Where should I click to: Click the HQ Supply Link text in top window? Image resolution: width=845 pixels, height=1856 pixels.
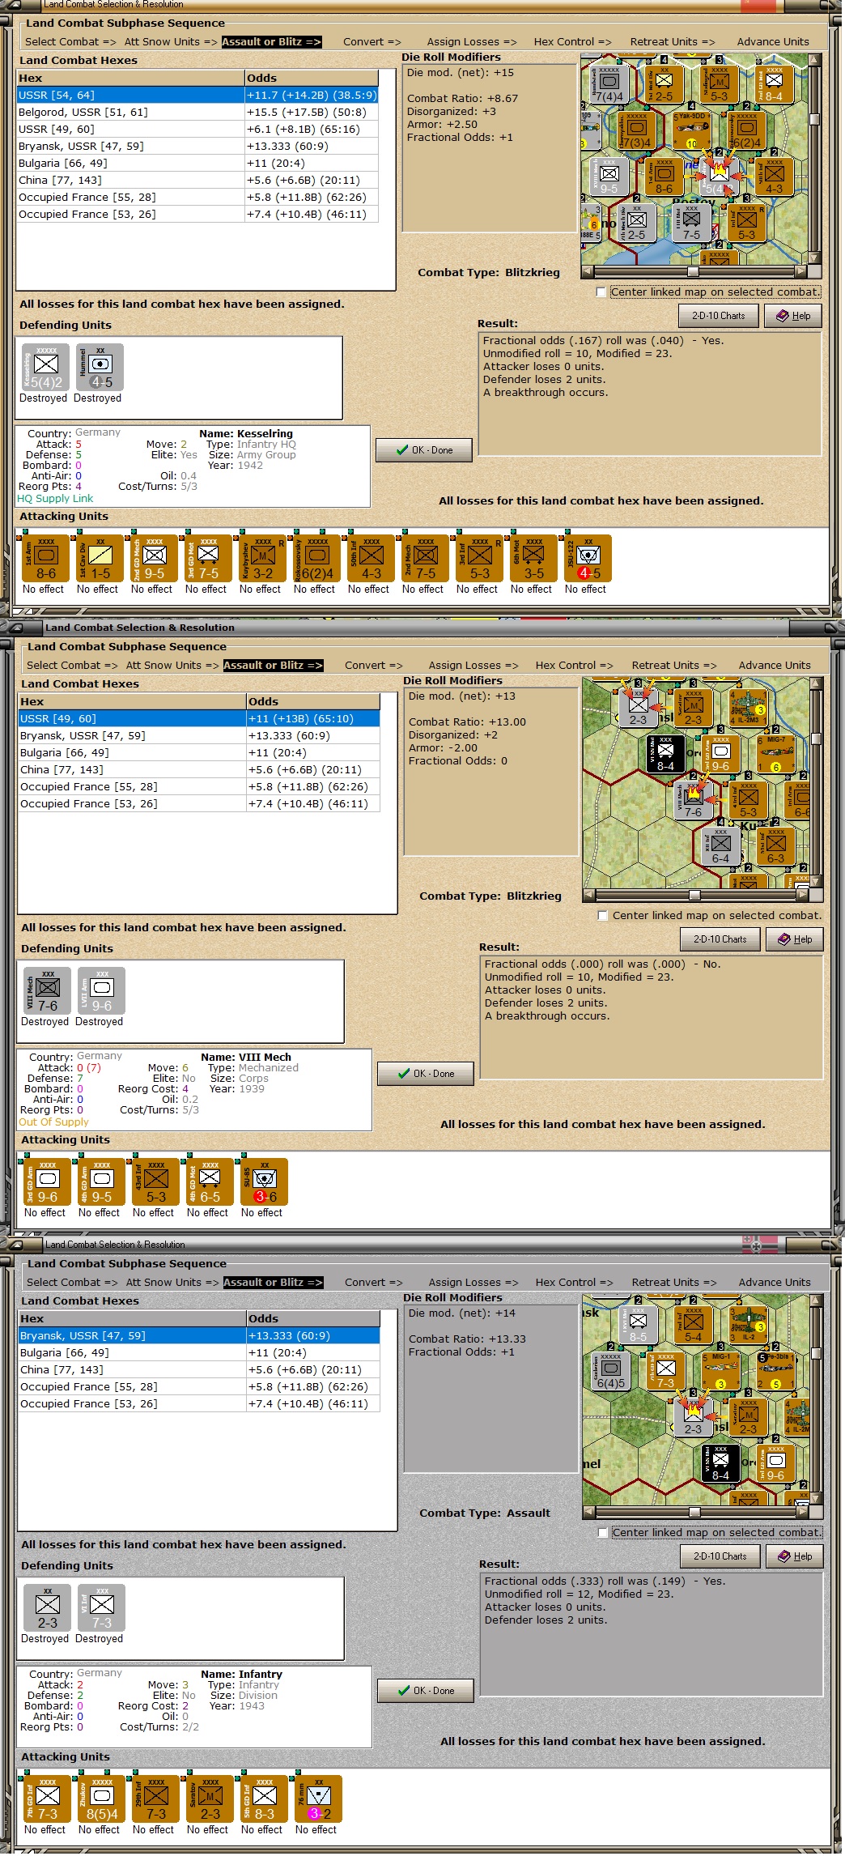[55, 499]
